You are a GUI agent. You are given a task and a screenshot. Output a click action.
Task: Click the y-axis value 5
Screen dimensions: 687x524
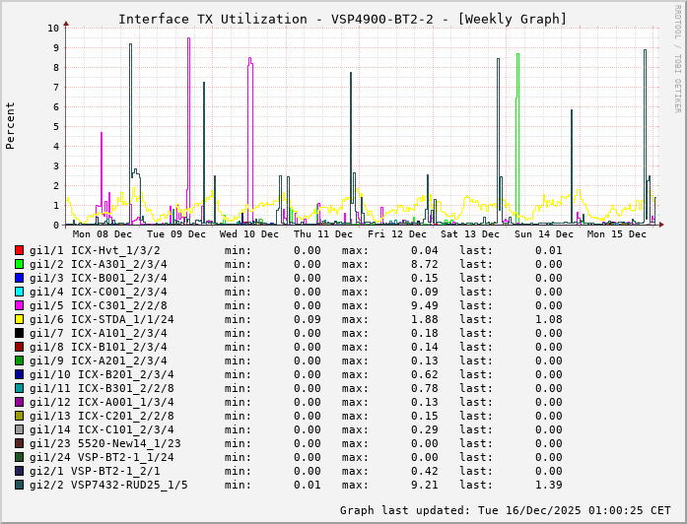click(x=56, y=126)
